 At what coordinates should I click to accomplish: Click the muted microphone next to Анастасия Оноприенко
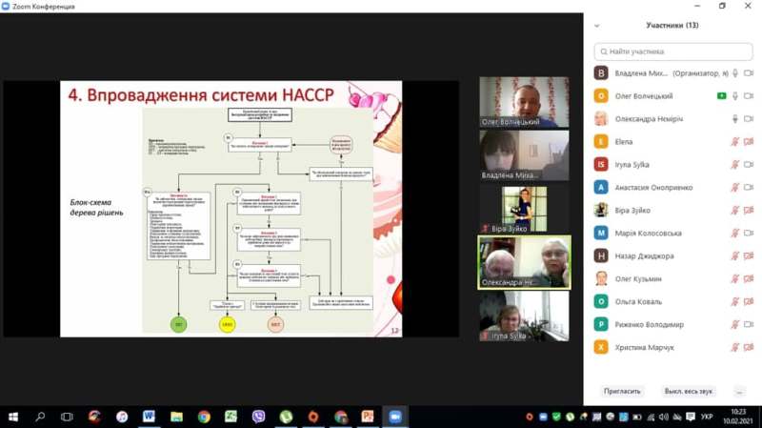[x=735, y=188]
